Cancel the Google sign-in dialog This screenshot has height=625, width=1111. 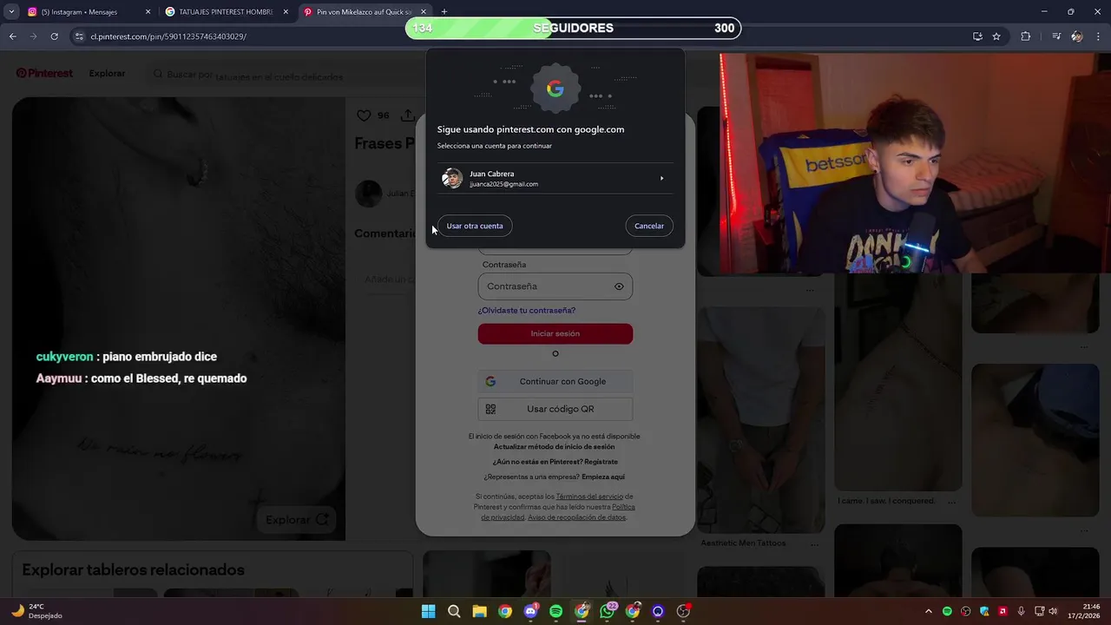pyautogui.click(x=648, y=226)
